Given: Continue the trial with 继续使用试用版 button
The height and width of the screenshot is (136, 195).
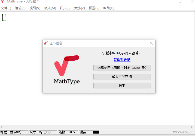Looking at the screenshot, I should [122, 67].
